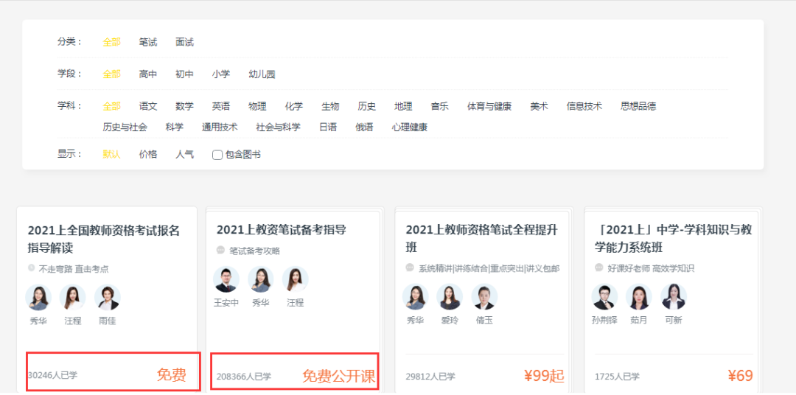The image size is (796, 395).
Task: Select the 语文 subject filter
Action: [x=147, y=106]
